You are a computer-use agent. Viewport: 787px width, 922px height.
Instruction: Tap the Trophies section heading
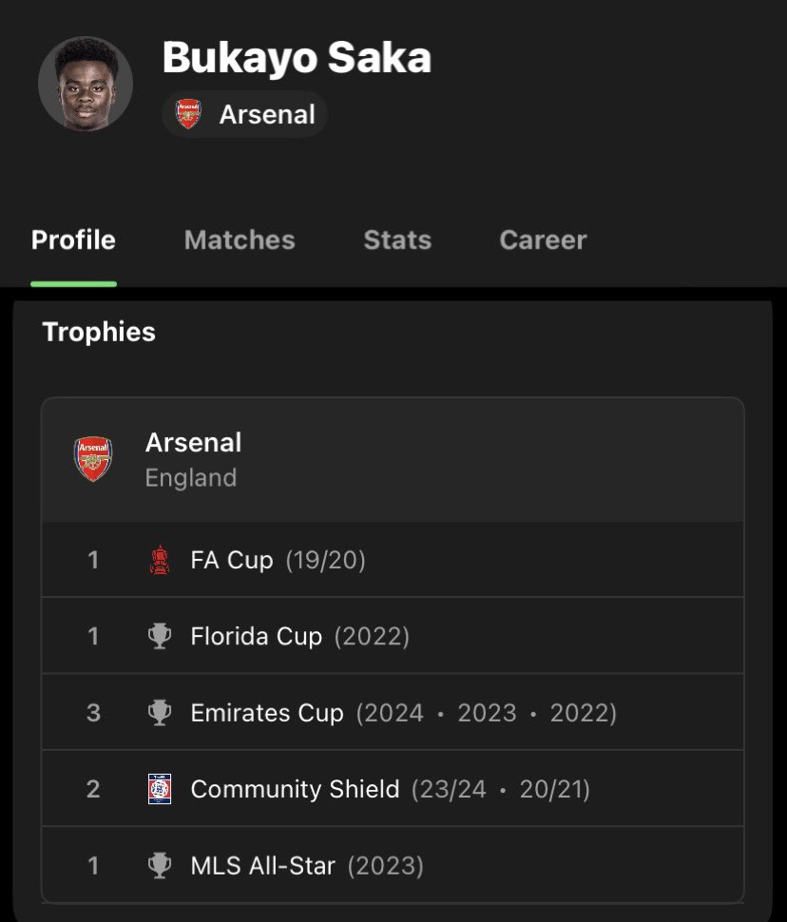(x=99, y=333)
